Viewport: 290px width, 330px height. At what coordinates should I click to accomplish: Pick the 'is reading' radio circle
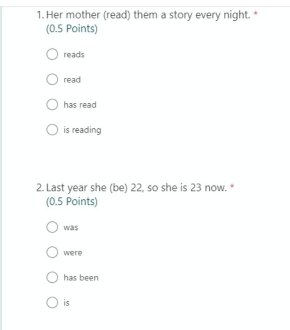52,130
